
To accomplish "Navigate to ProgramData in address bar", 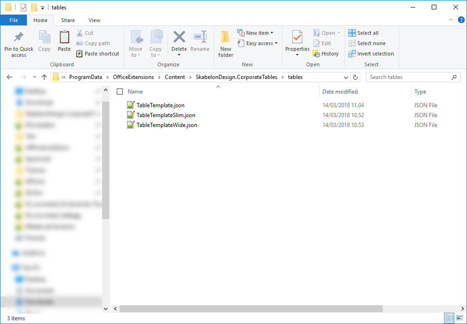I will pos(86,77).
